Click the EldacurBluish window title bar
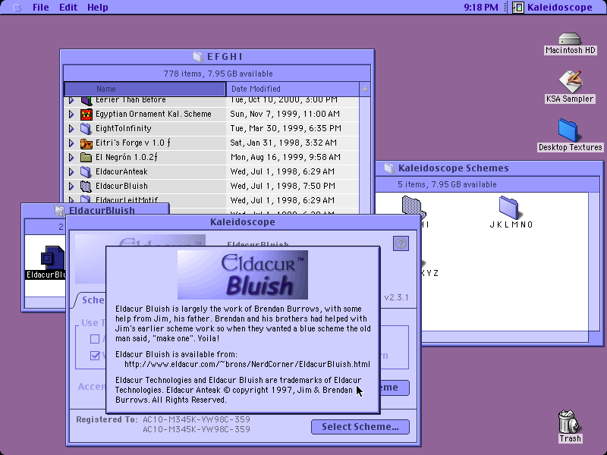607x455 pixels. tap(96, 211)
